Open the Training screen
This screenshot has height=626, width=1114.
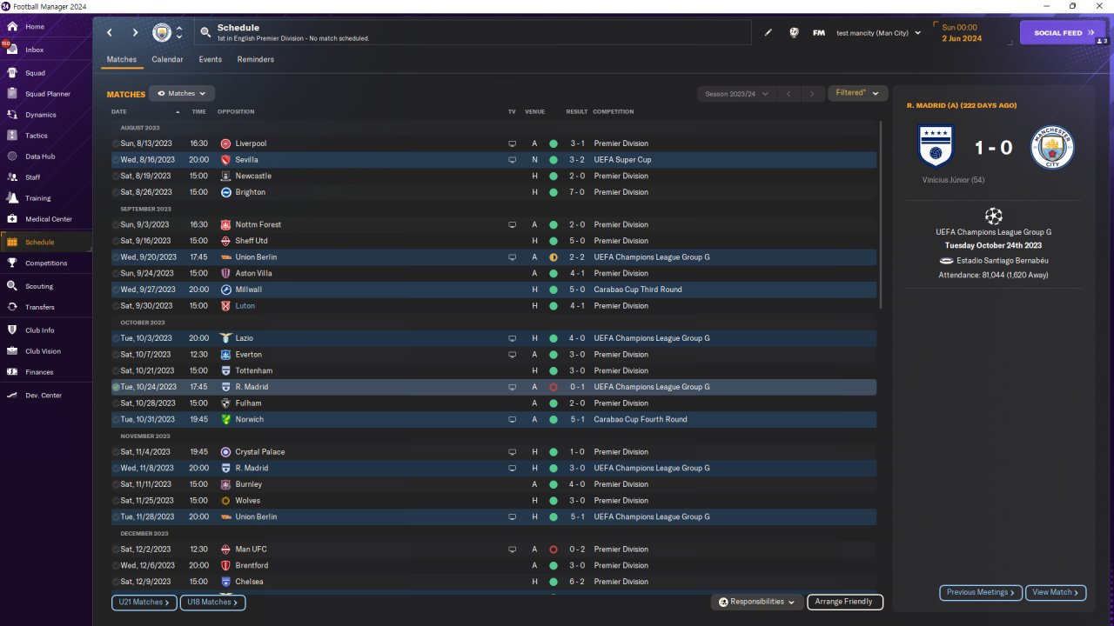tap(37, 198)
